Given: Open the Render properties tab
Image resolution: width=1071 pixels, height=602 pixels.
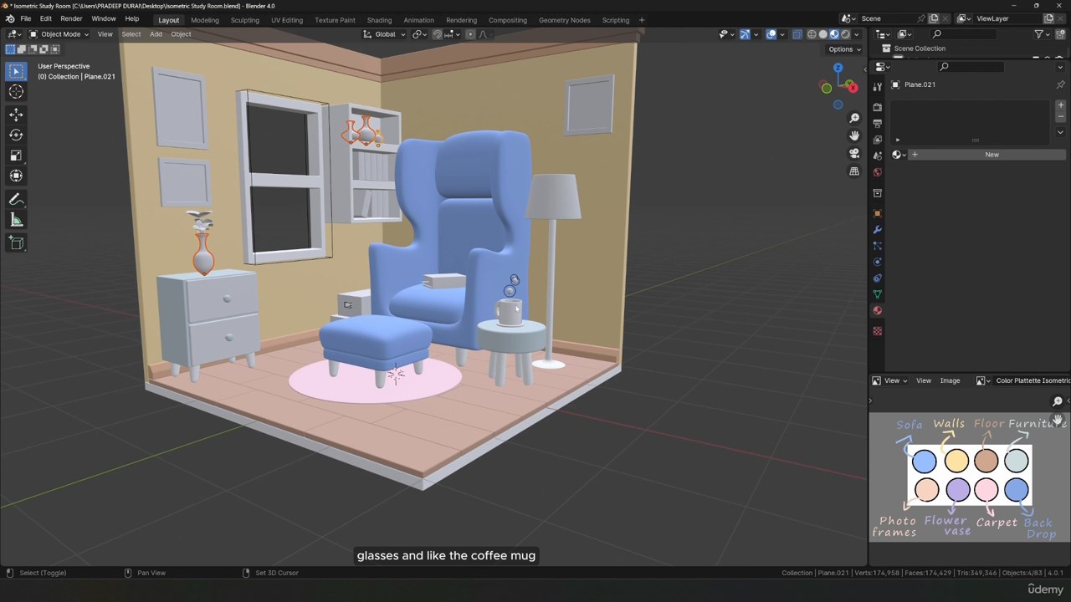Looking at the screenshot, I should 877,107.
